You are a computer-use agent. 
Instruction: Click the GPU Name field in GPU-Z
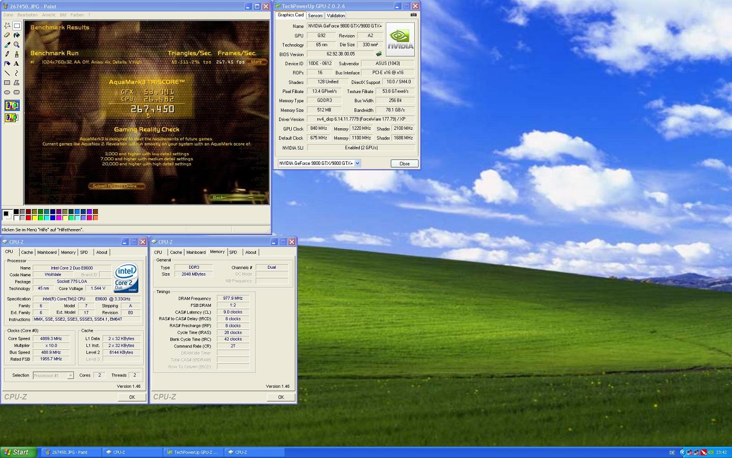click(x=345, y=26)
